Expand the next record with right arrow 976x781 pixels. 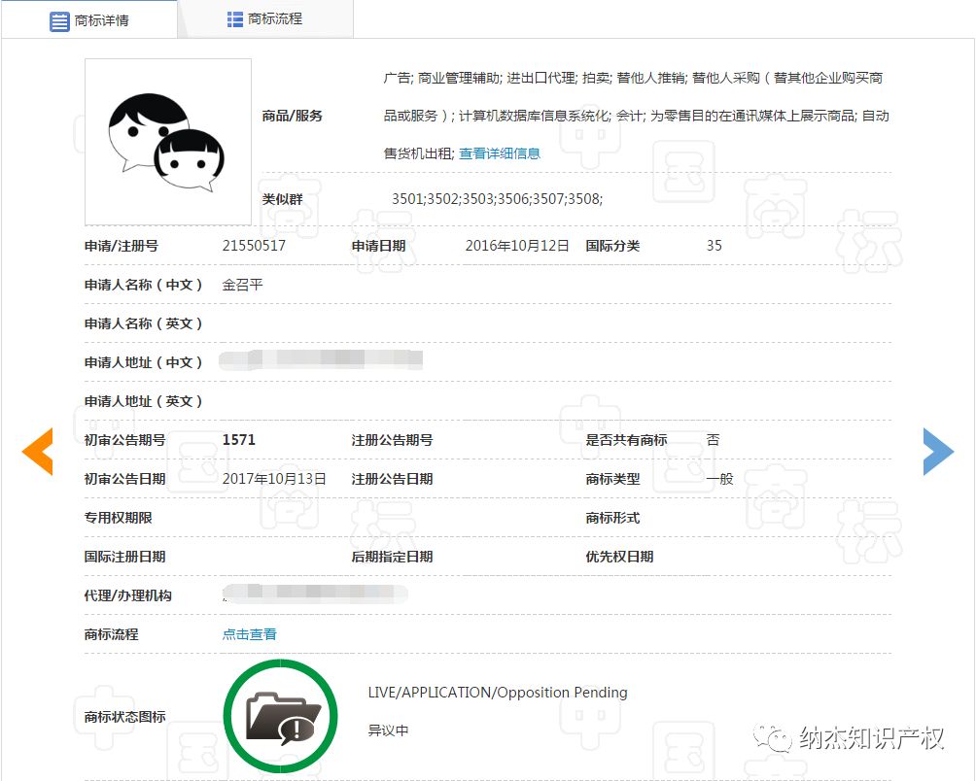(937, 451)
